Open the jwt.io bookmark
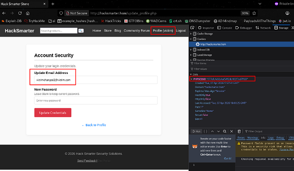 click(285, 21)
